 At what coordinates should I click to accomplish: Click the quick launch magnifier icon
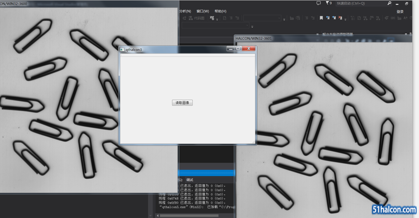click(x=389, y=3)
